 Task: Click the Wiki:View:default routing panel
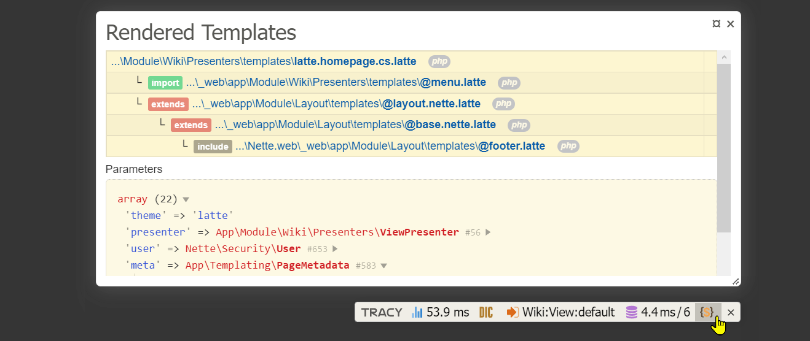[560, 312]
